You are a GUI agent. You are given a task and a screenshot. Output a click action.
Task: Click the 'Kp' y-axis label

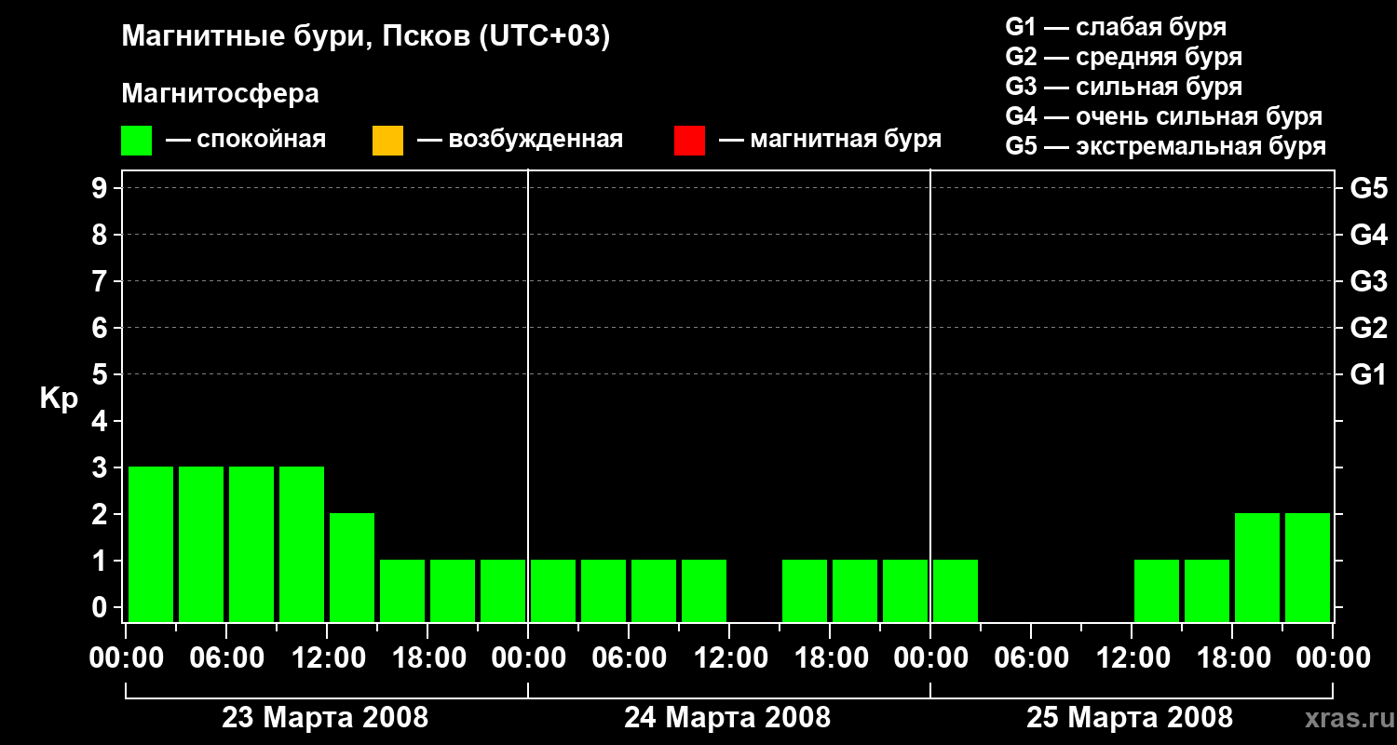pyautogui.click(x=59, y=399)
